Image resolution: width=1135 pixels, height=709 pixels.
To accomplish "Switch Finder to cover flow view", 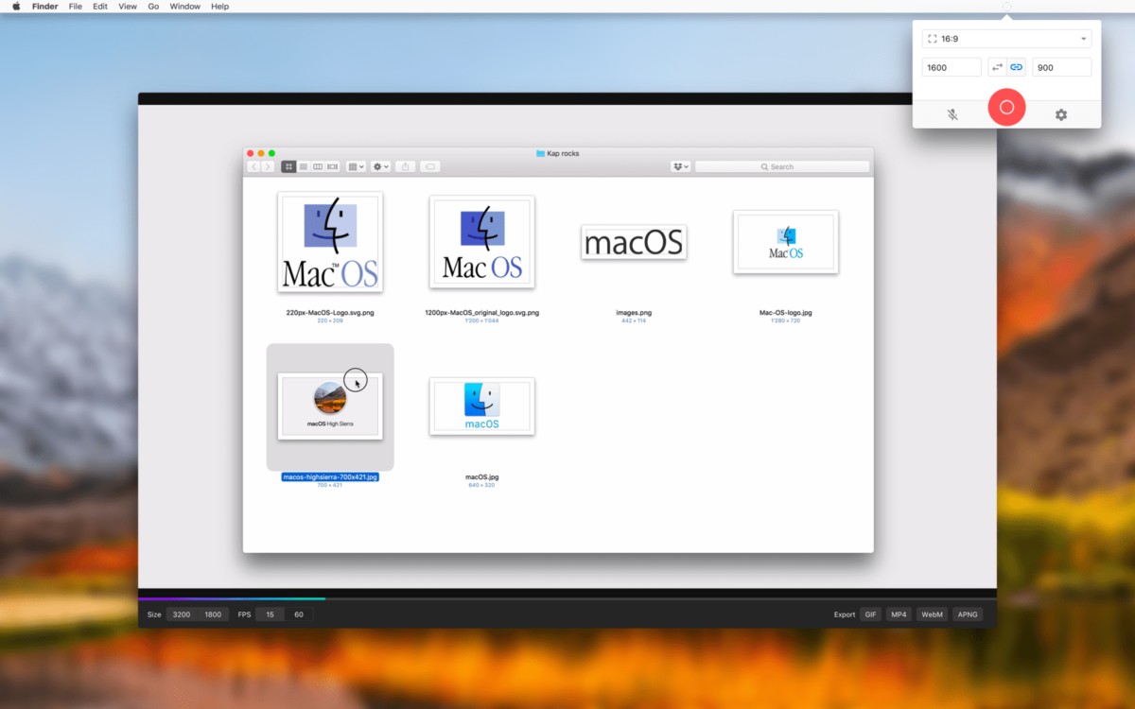I will [332, 166].
